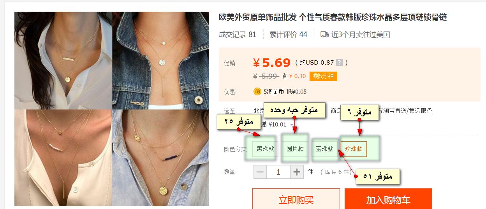
Task: Click the pearl bar necklace photo
Action: pos(63,158)
